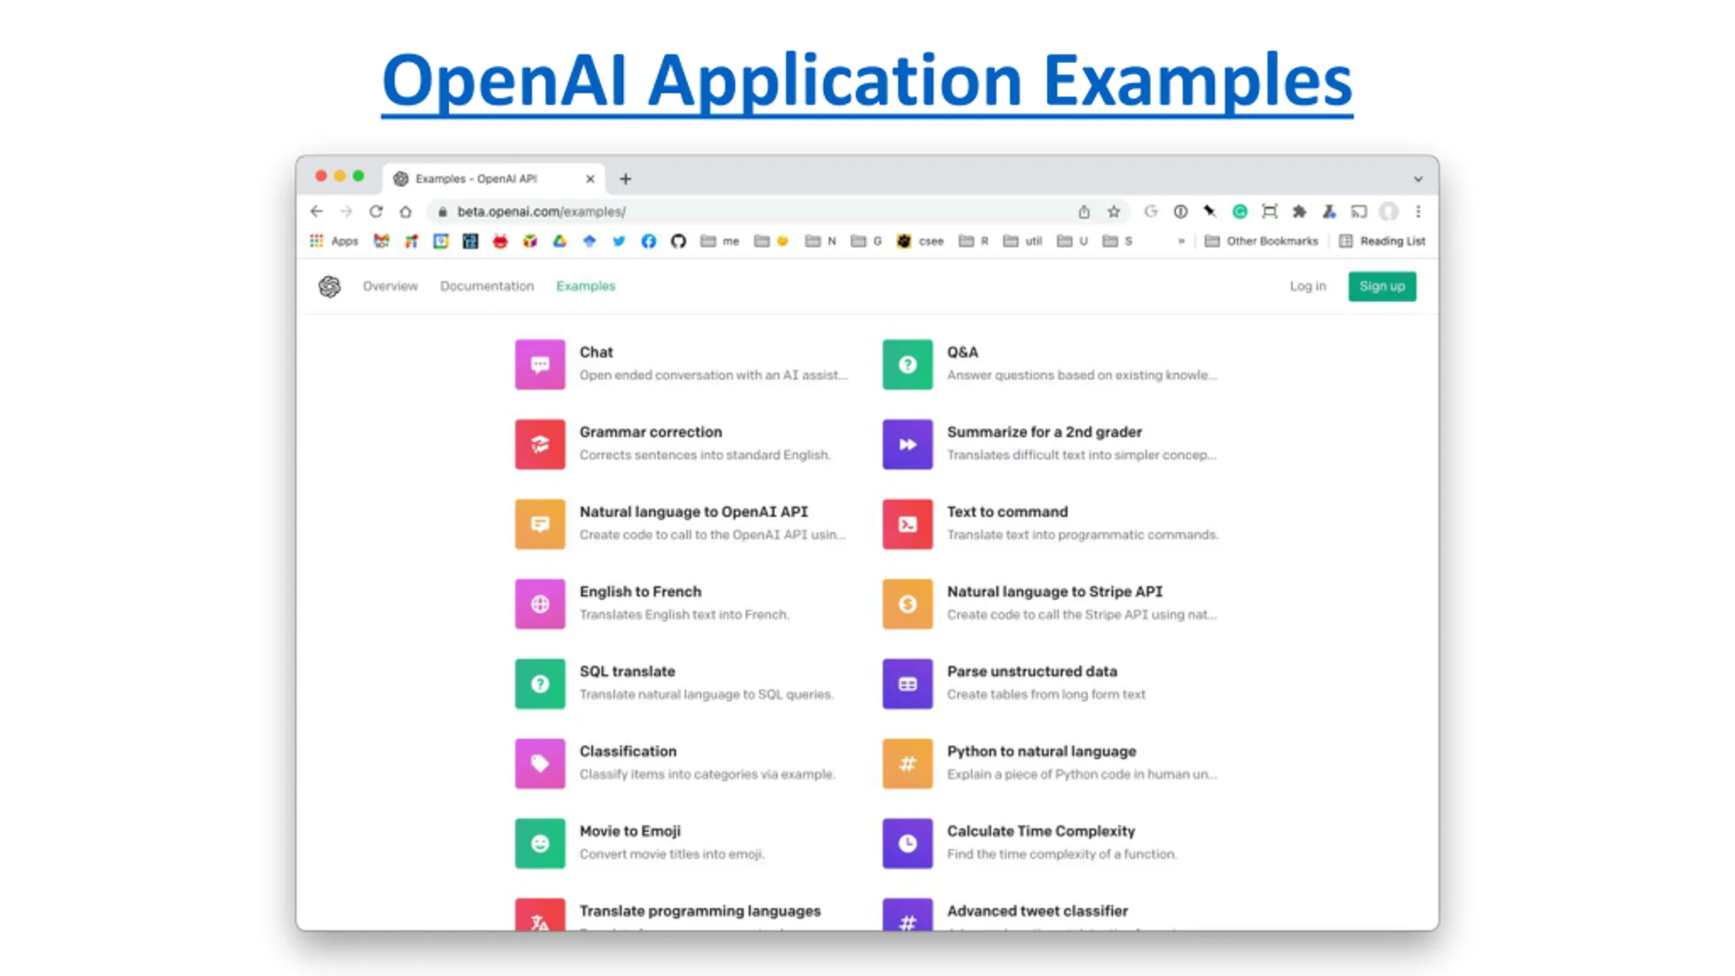
Task: Click the OpenAI logo in the site header
Action: pos(329,286)
